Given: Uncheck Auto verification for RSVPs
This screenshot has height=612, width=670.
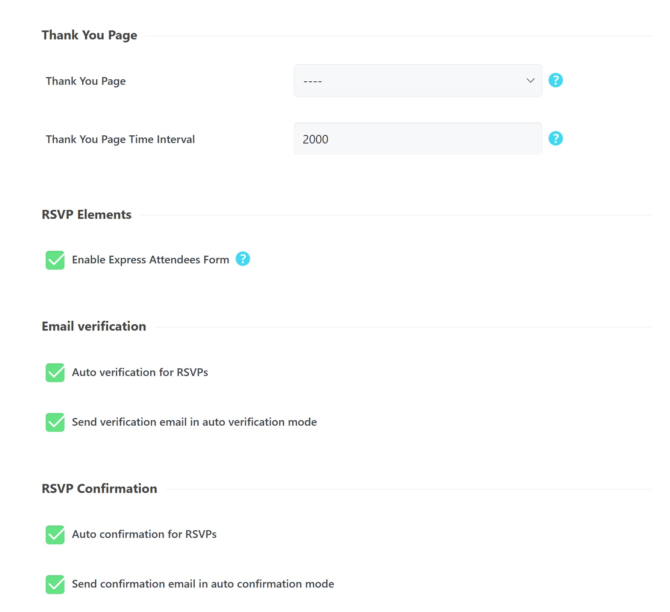Looking at the screenshot, I should point(54,372).
